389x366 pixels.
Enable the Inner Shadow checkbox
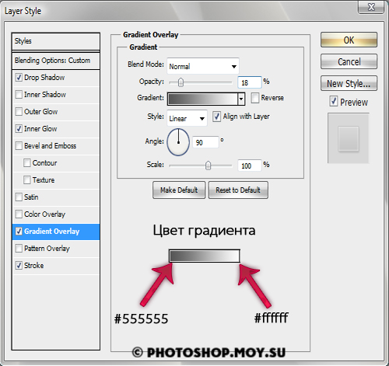[x=19, y=95]
